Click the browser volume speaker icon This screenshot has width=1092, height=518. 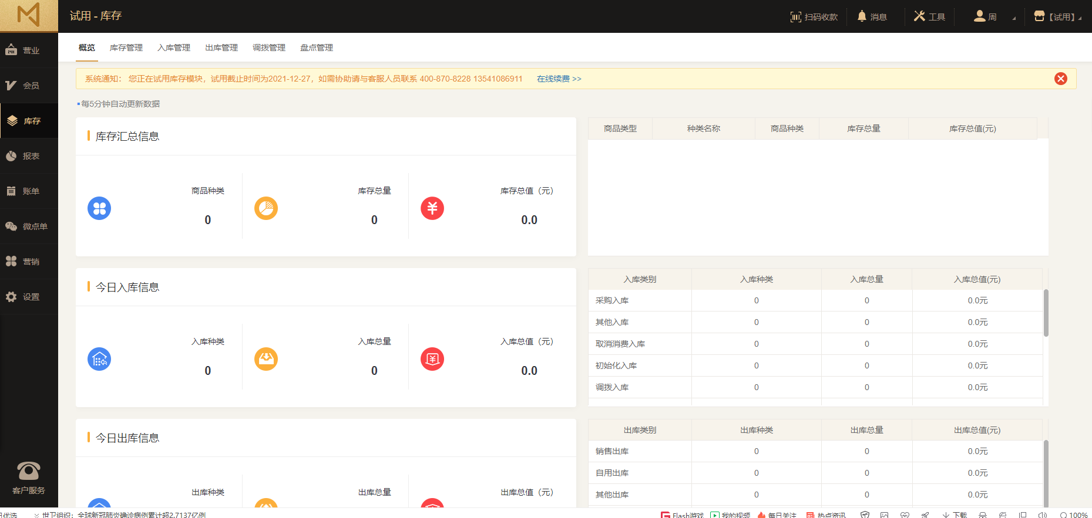[1043, 514]
